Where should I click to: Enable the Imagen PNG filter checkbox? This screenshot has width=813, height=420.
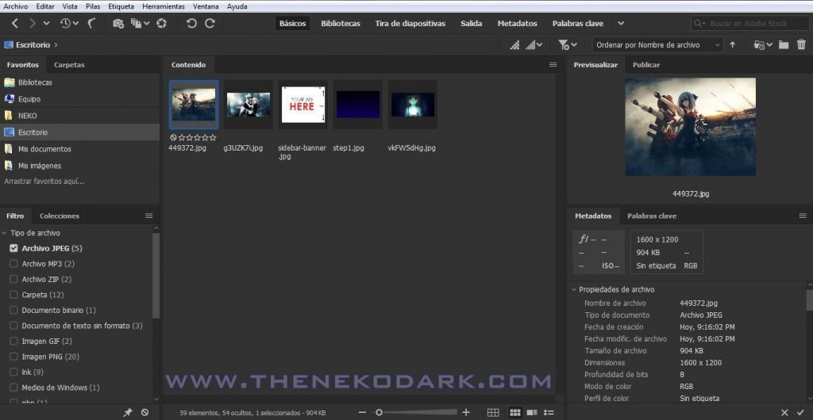[13, 357]
